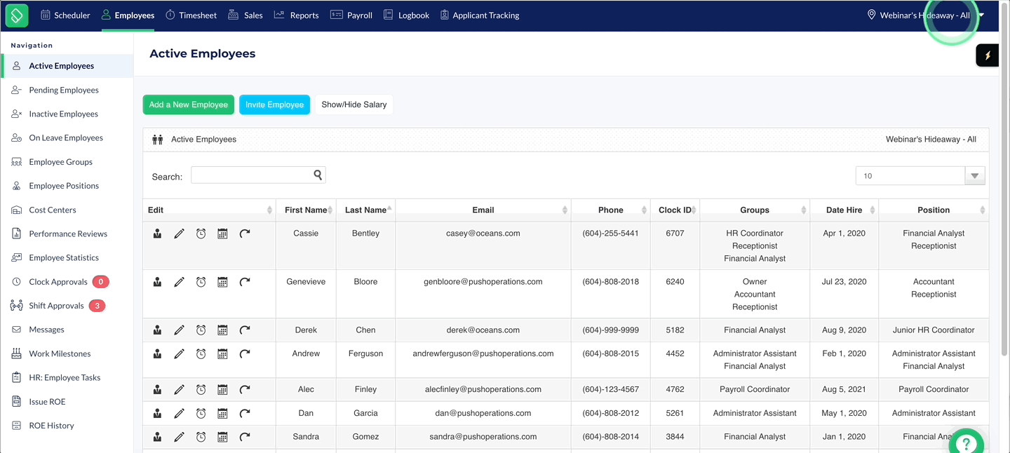Click the curved arrow icon for Derek Chen

[244, 330]
